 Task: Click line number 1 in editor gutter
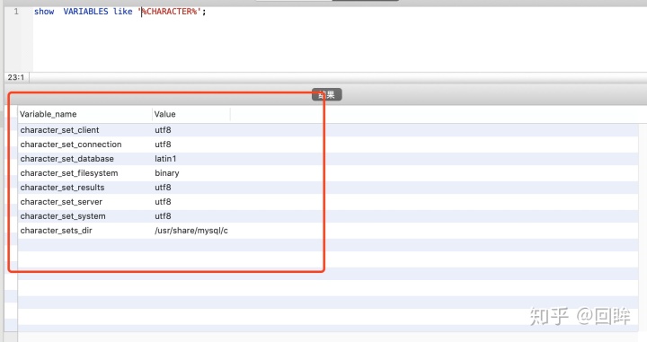coord(16,12)
